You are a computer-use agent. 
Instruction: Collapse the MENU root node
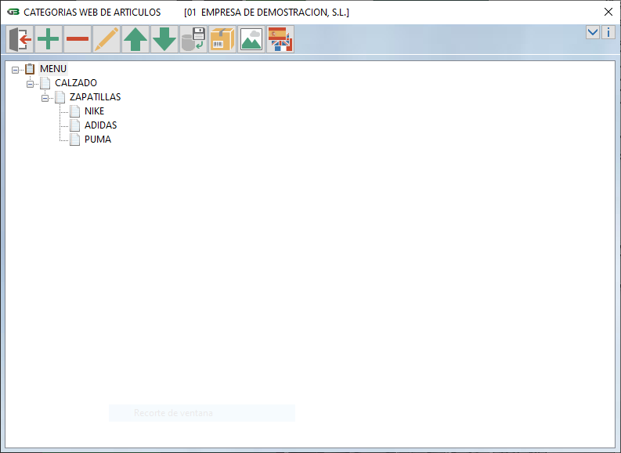16,69
